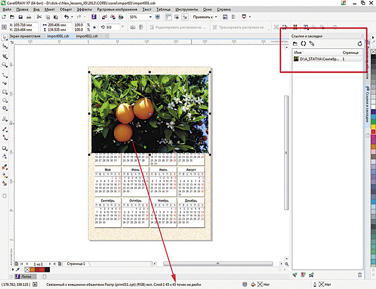Switch to the import011.cdr document tab
Screen dimensions: 376x289
86,36
